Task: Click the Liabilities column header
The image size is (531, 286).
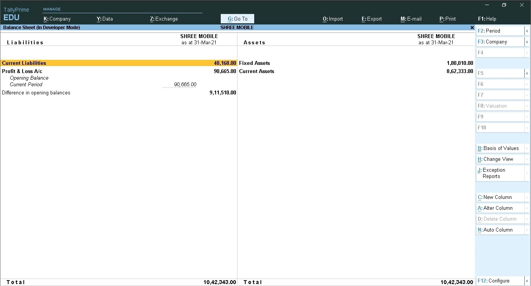Action: [25, 42]
